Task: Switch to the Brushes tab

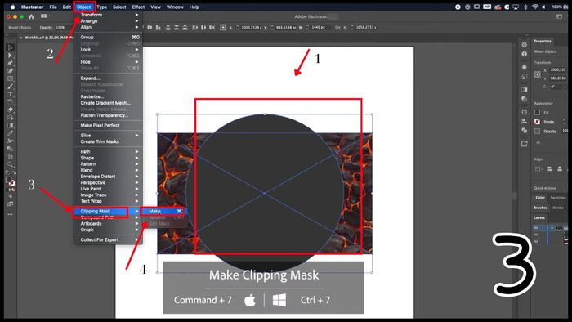Action: (x=540, y=208)
